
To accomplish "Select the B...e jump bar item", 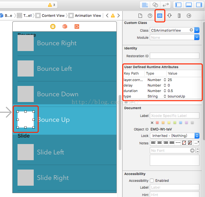I will (6, 16).
